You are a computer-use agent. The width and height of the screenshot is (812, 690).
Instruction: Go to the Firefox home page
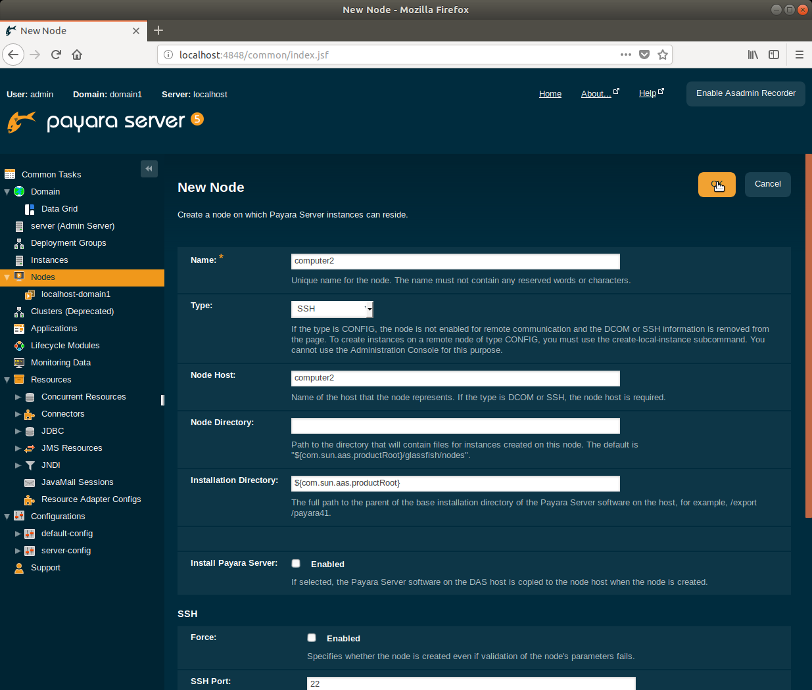[77, 55]
